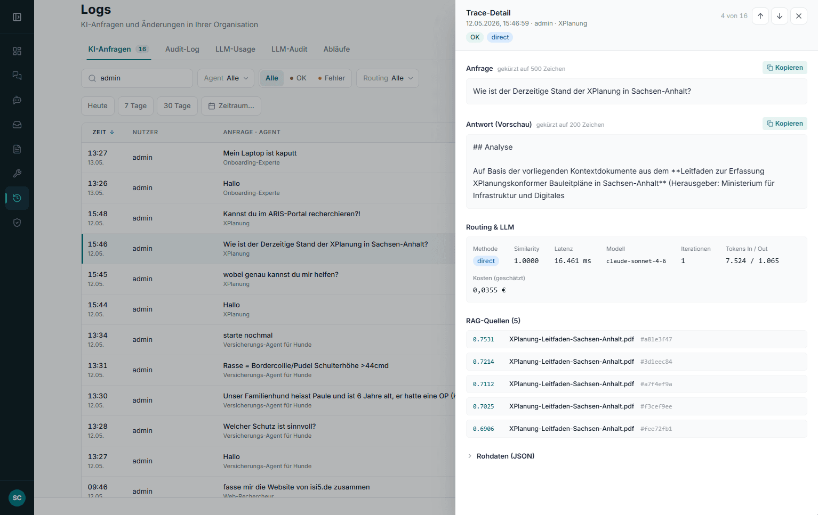Click the active history clock sidebar icon

click(x=17, y=198)
